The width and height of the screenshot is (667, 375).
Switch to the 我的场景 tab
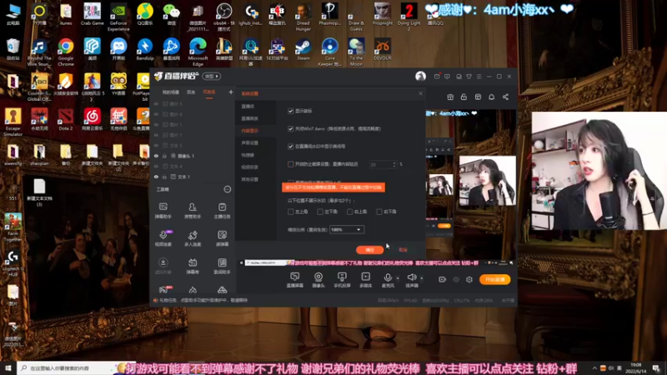pyautogui.click(x=171, y=92)
